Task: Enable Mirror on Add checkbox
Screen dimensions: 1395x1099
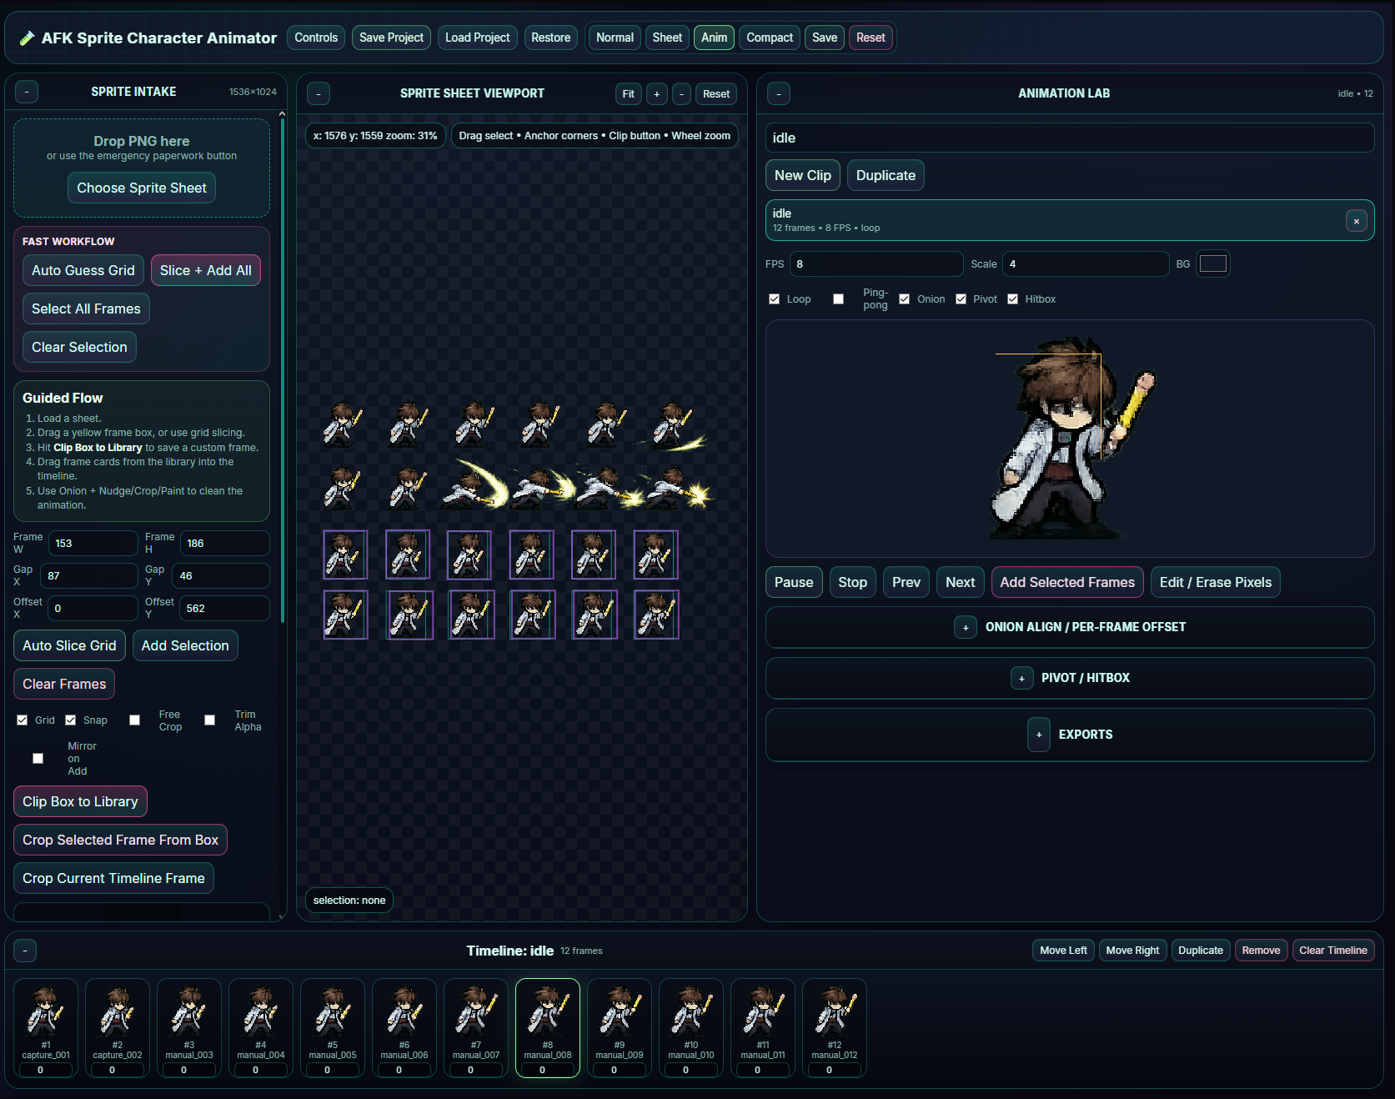Action: pos(38,759)
